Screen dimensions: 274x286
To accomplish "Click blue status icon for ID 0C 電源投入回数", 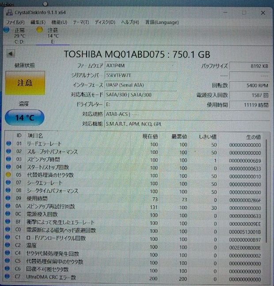I will pyautogui.click(x=8, y=214).
